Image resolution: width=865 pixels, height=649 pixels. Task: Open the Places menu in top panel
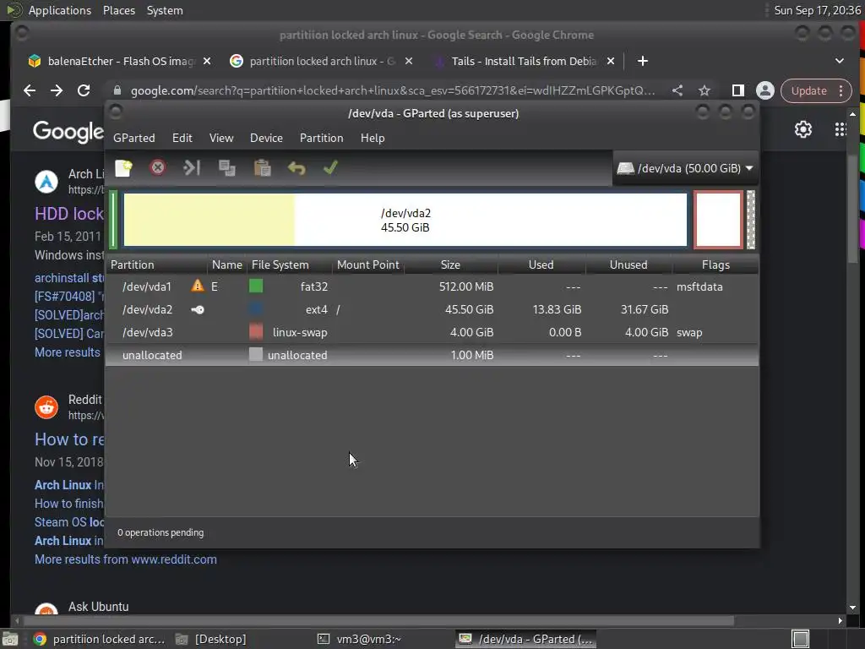[119, 10]
